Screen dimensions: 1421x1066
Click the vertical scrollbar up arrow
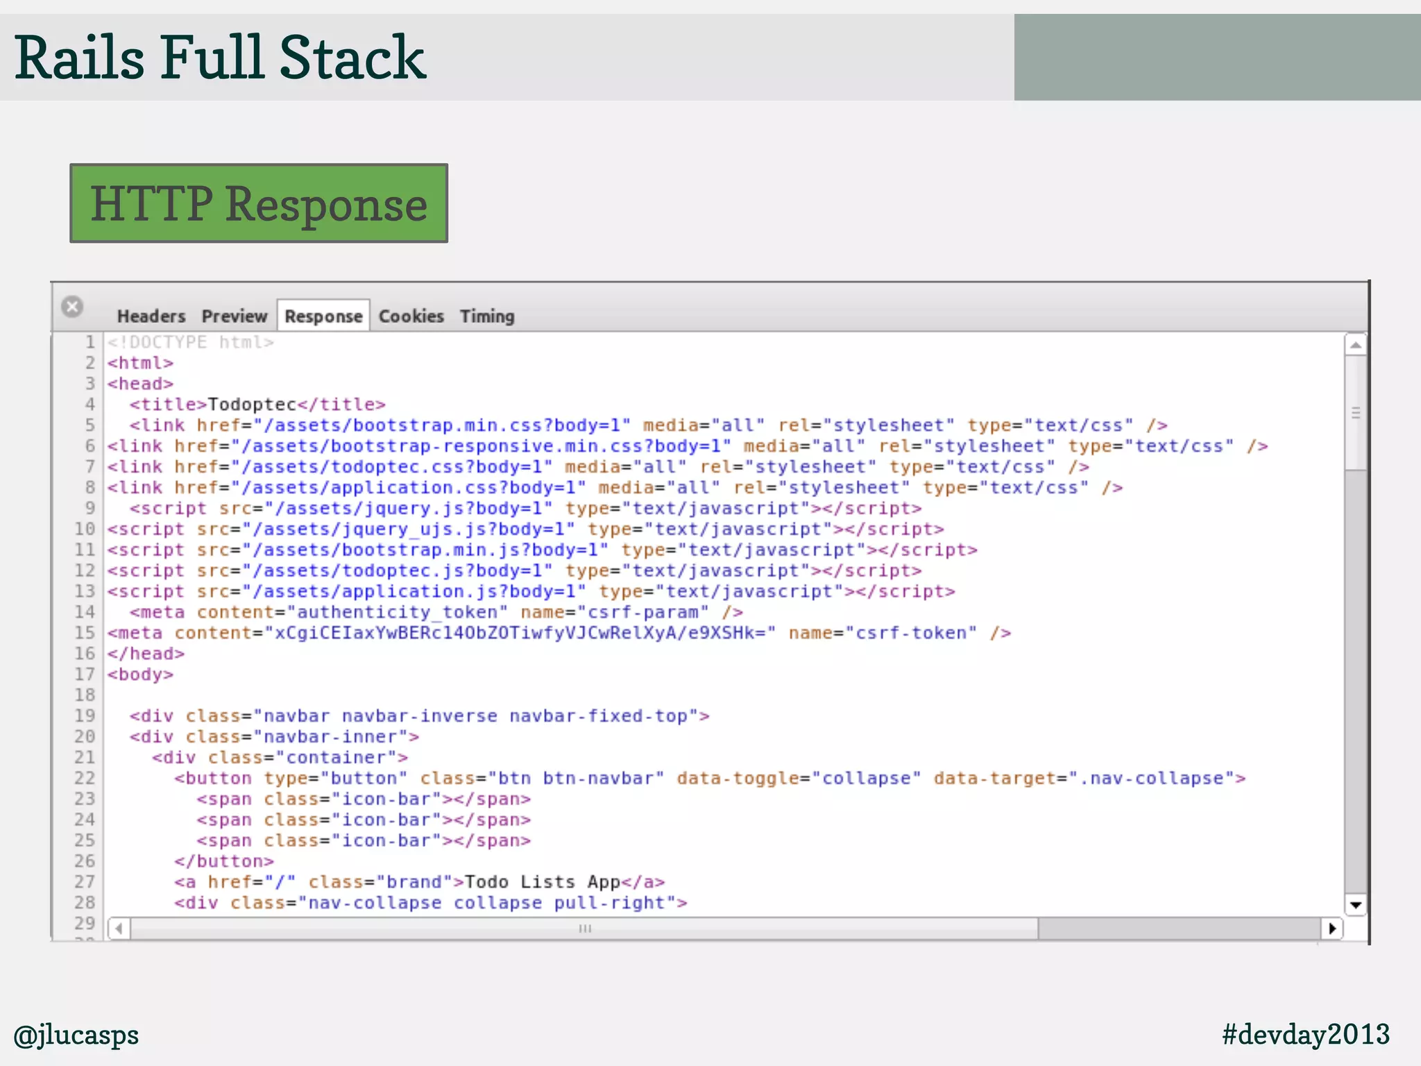(1355, 345)
